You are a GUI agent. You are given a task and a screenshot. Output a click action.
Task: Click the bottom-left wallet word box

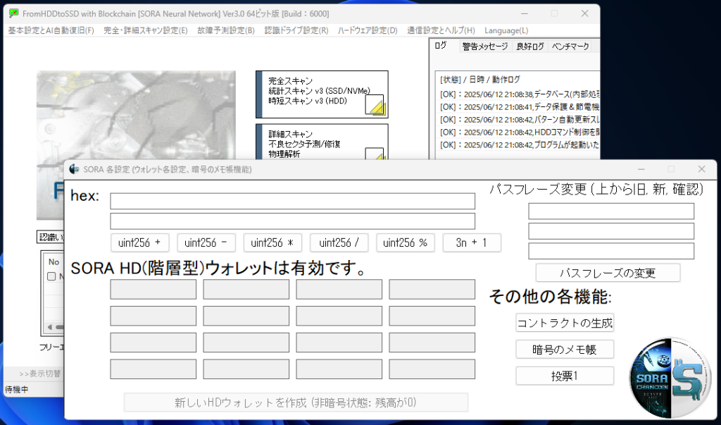coord(153,369)
